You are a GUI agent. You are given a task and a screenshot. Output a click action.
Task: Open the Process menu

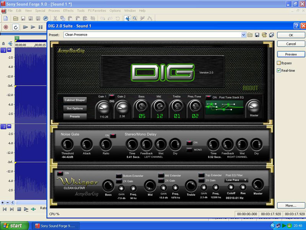coord(54,11)
